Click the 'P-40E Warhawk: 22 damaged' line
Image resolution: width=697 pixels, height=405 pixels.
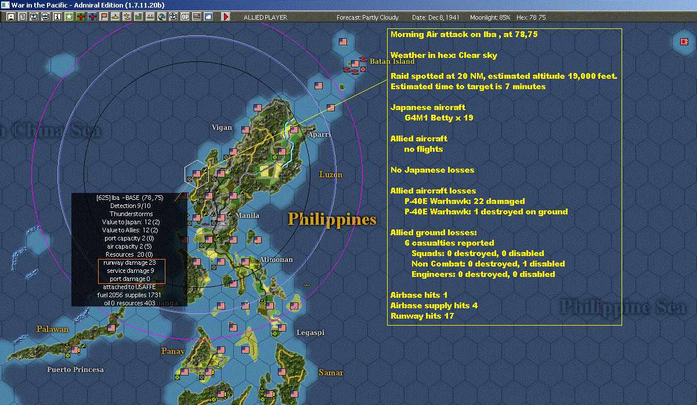pyautogui.click(x=464, y=201)
